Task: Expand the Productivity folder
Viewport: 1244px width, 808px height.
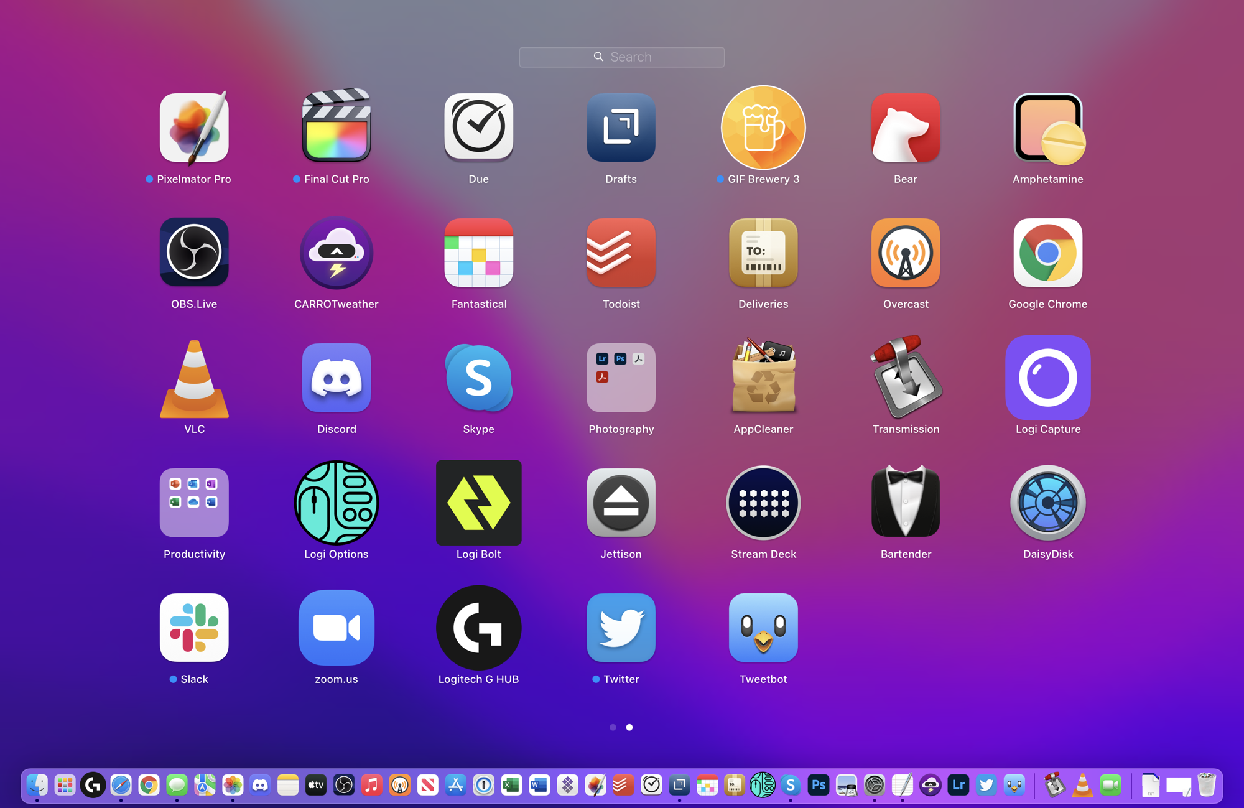Action: click(194, 503)
